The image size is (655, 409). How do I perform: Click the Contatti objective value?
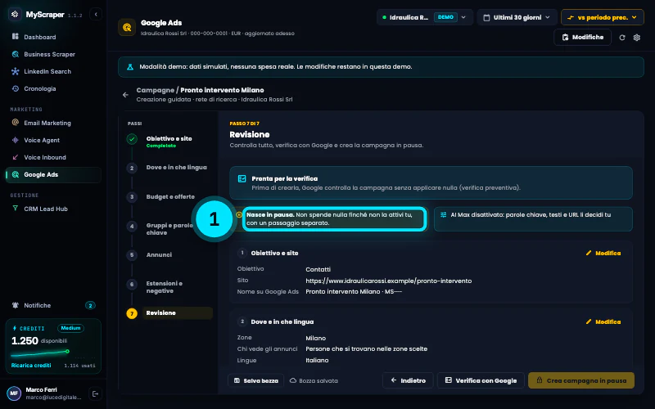coord(318,270)
